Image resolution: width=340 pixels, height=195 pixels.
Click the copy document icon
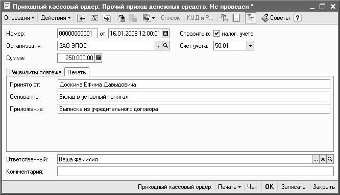107,18
